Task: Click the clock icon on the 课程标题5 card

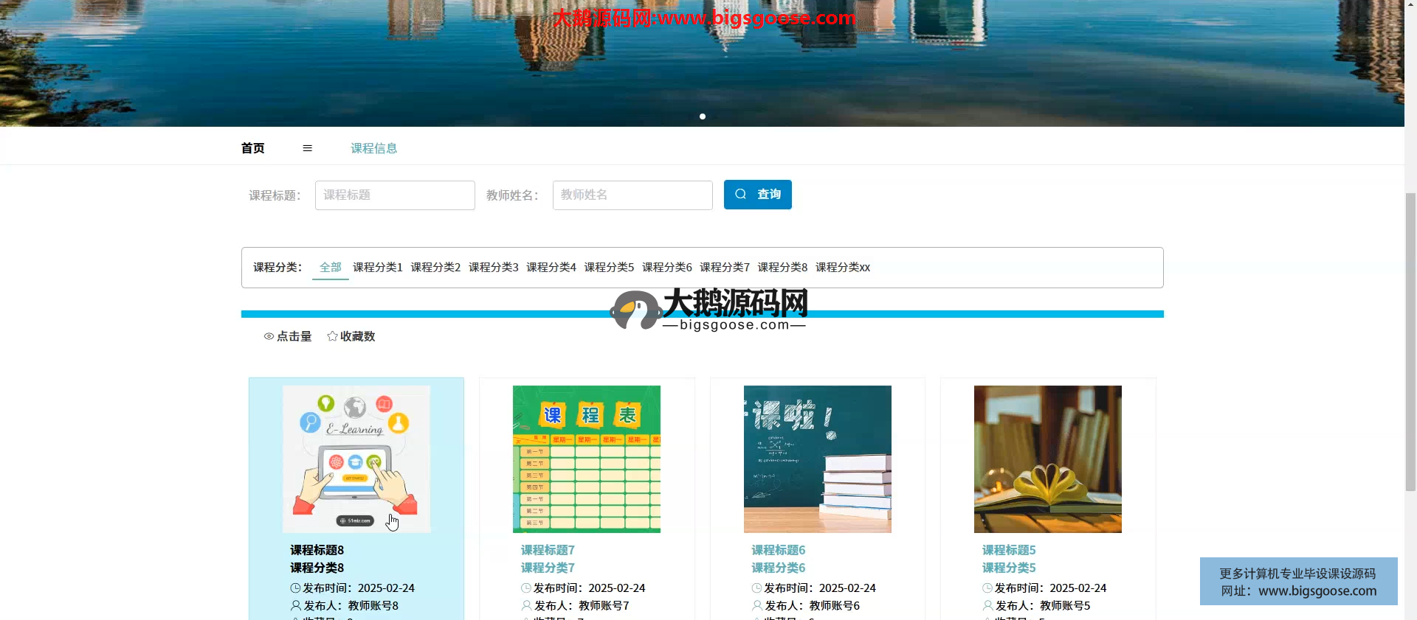Action: coord(987,588)
